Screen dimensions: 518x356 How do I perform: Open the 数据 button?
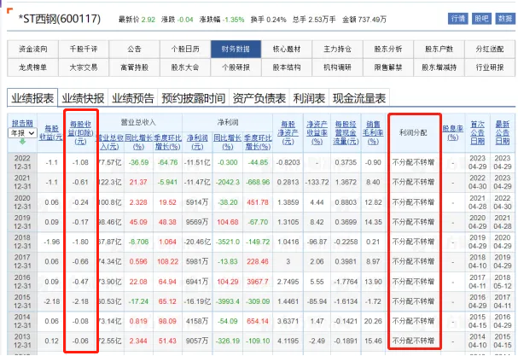[x=505, y=19]
